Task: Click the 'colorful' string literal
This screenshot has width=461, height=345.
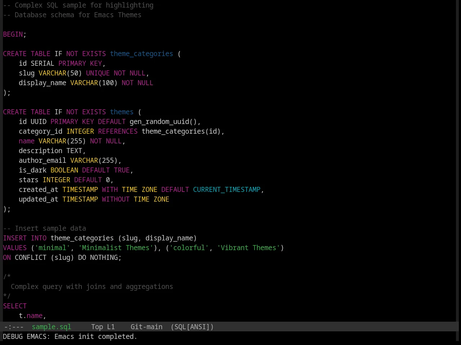Action: click(x=189, y=248)
